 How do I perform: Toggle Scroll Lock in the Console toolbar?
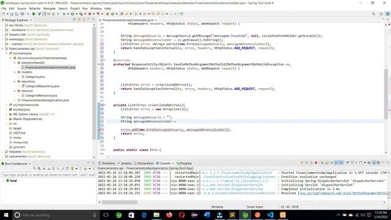click(x=327, y=163)
